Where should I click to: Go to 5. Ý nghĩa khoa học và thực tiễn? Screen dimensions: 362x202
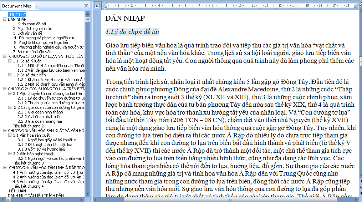pyautogui.click(x=42, y=42)
